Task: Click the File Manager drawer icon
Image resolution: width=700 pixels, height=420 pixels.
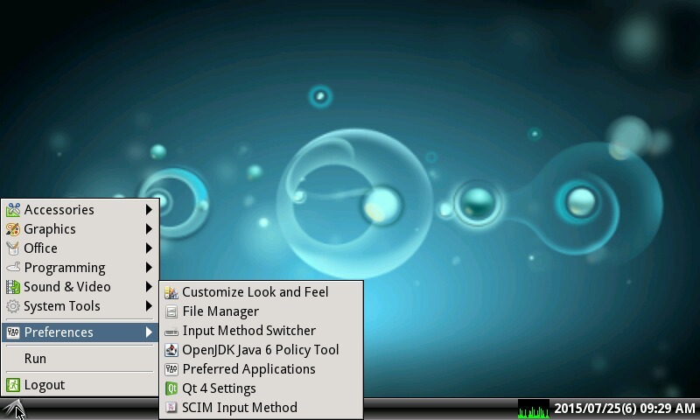Action: pos(171,311)
